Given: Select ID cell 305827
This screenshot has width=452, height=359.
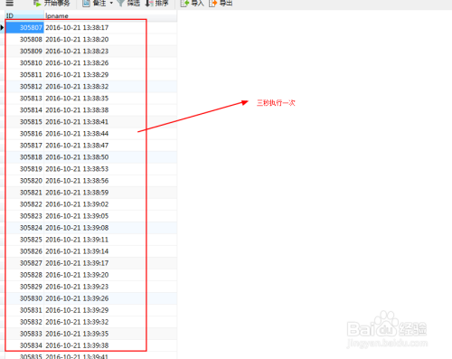Looking at the screenshot, I should [x=24, y=262].
